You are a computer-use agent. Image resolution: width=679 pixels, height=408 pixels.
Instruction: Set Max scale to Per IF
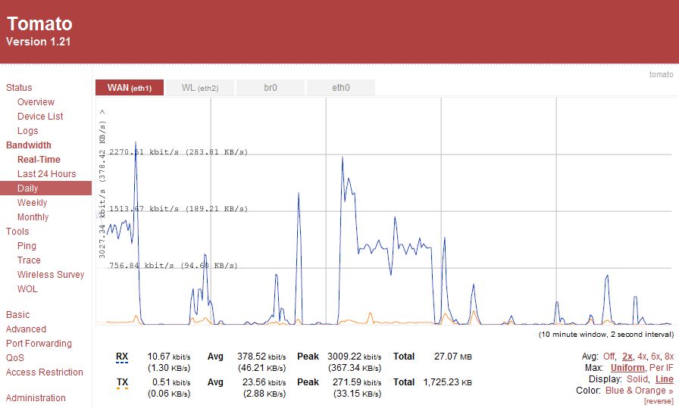click(662, 368)
